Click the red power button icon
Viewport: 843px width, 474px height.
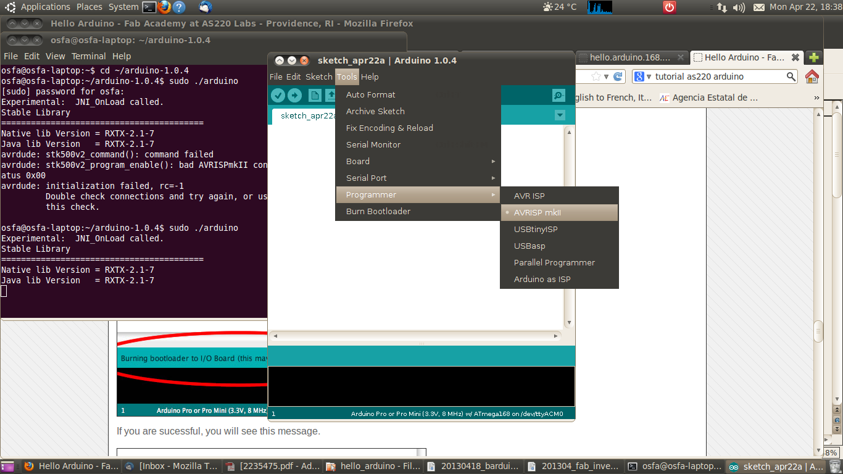pyautogui.click(x=670, y=7)
